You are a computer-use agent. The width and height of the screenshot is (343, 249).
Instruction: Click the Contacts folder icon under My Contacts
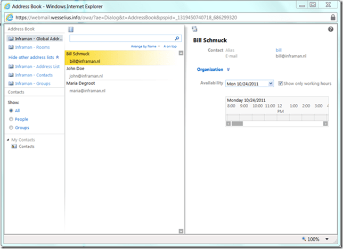pos(14,146)
